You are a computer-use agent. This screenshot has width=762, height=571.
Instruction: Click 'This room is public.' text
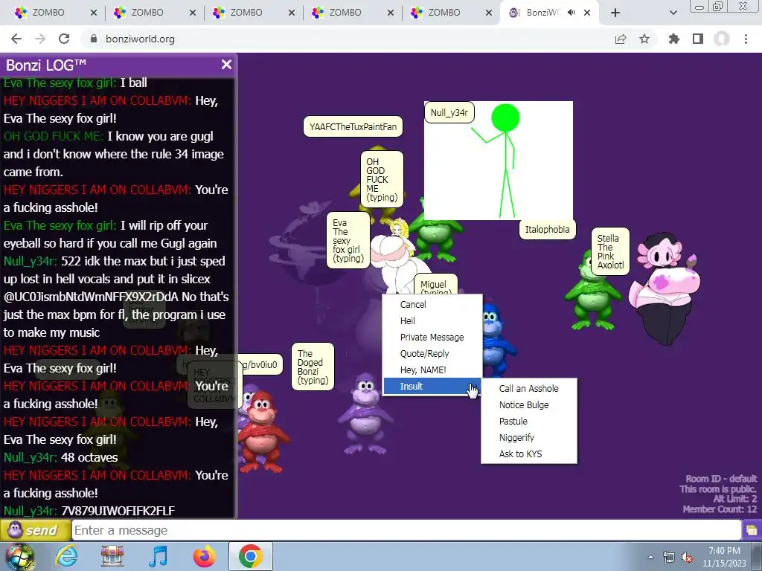pos(718,489)
